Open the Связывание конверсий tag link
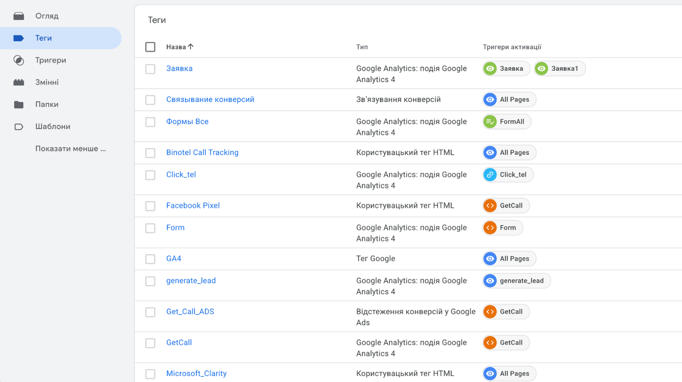This screenshot has height=382, width=682. (x=210, y=100)
